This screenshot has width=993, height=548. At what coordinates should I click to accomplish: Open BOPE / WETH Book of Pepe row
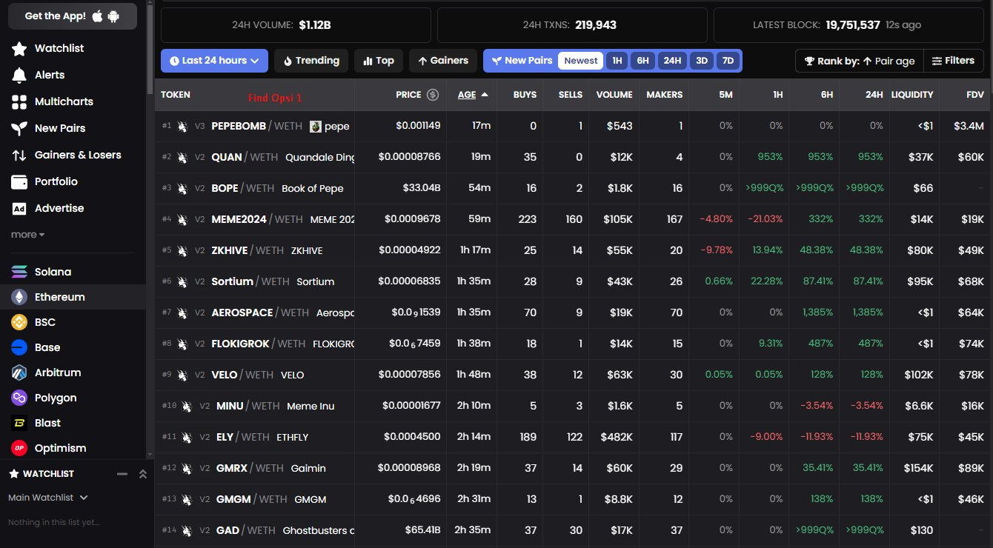574,188
